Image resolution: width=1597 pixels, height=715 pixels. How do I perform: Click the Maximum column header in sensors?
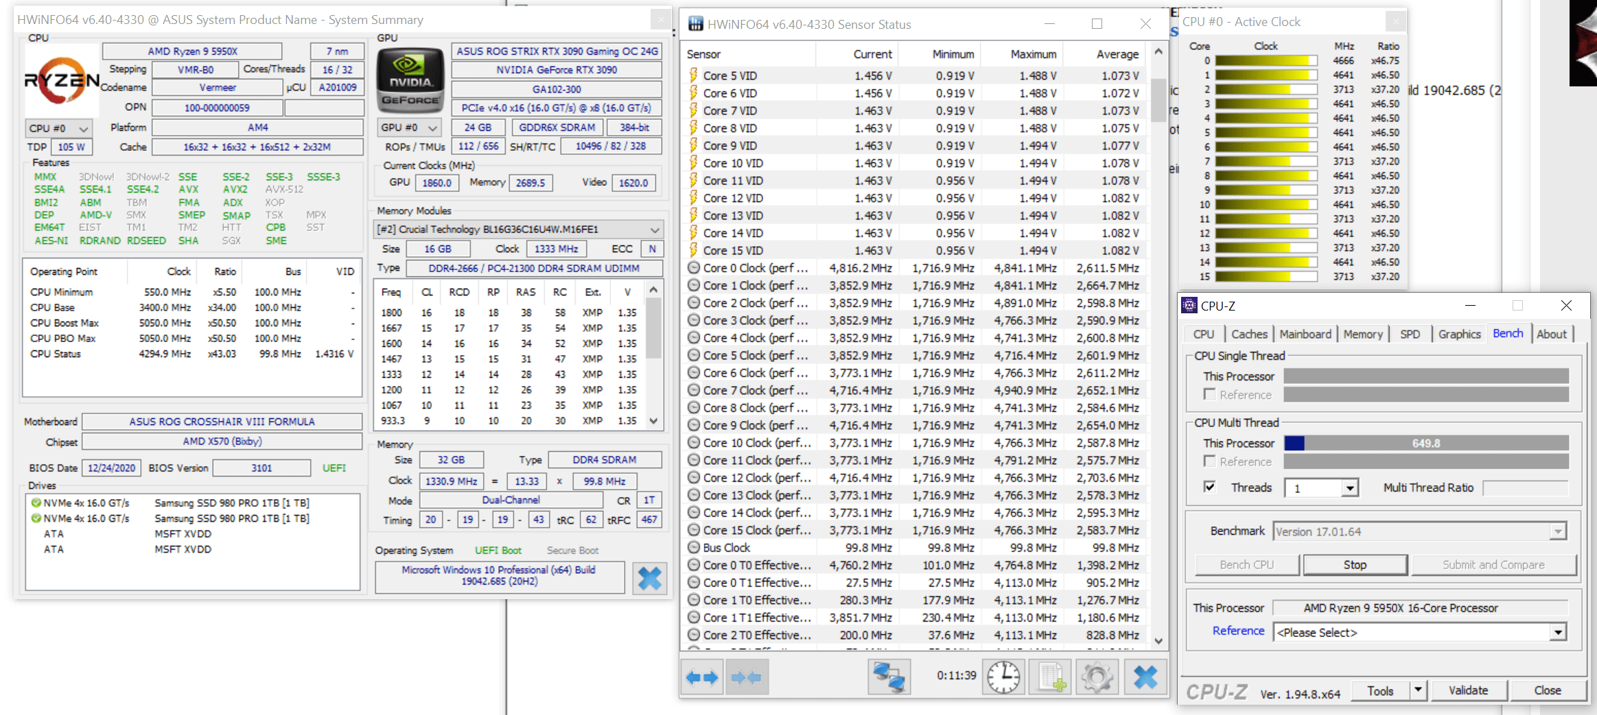[1021, 54]
